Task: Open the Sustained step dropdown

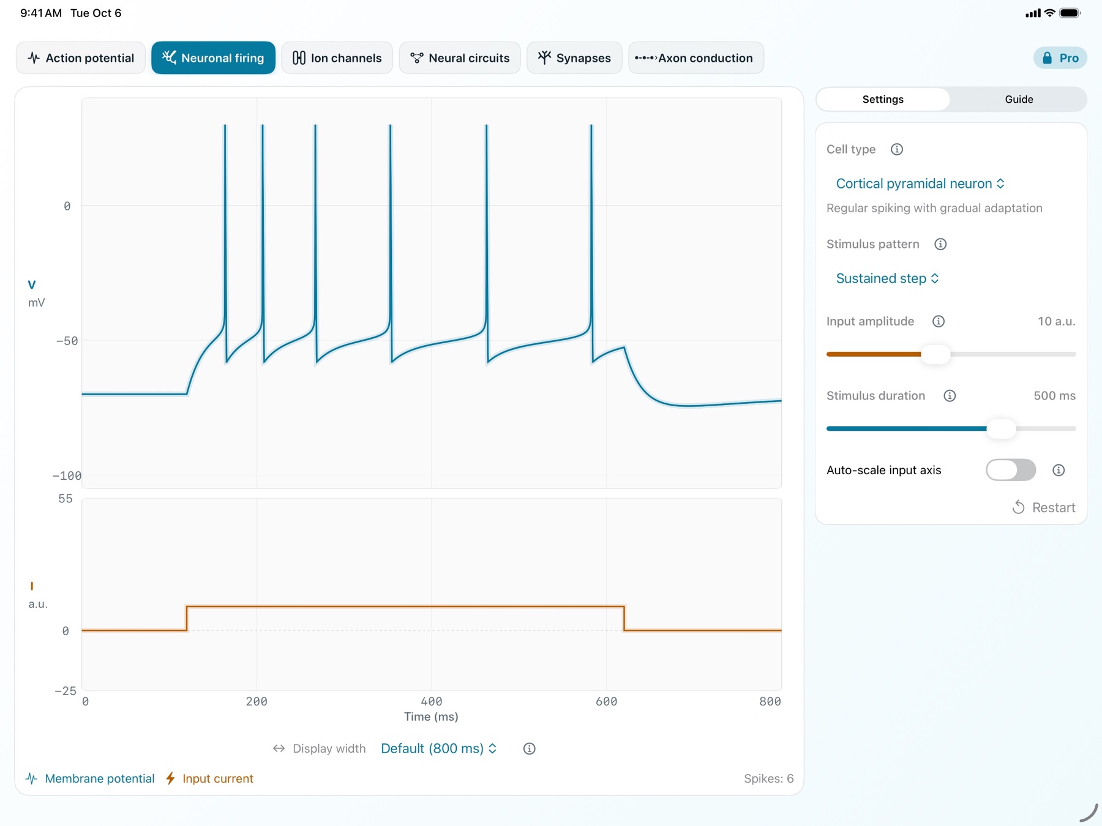Action: [887, 278]
